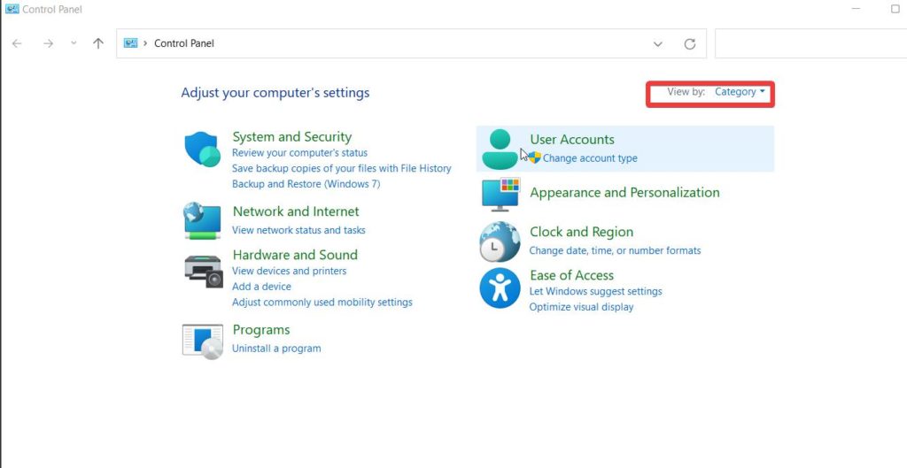Click View devices and printers link
This screenshot has height=468, width=907.
289,271
